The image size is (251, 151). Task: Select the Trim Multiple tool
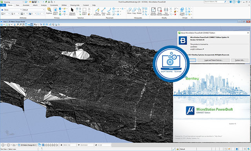tap(166, 11)
